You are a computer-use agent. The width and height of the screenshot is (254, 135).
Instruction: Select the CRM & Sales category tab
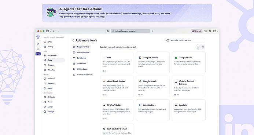(x=80, y=69)
